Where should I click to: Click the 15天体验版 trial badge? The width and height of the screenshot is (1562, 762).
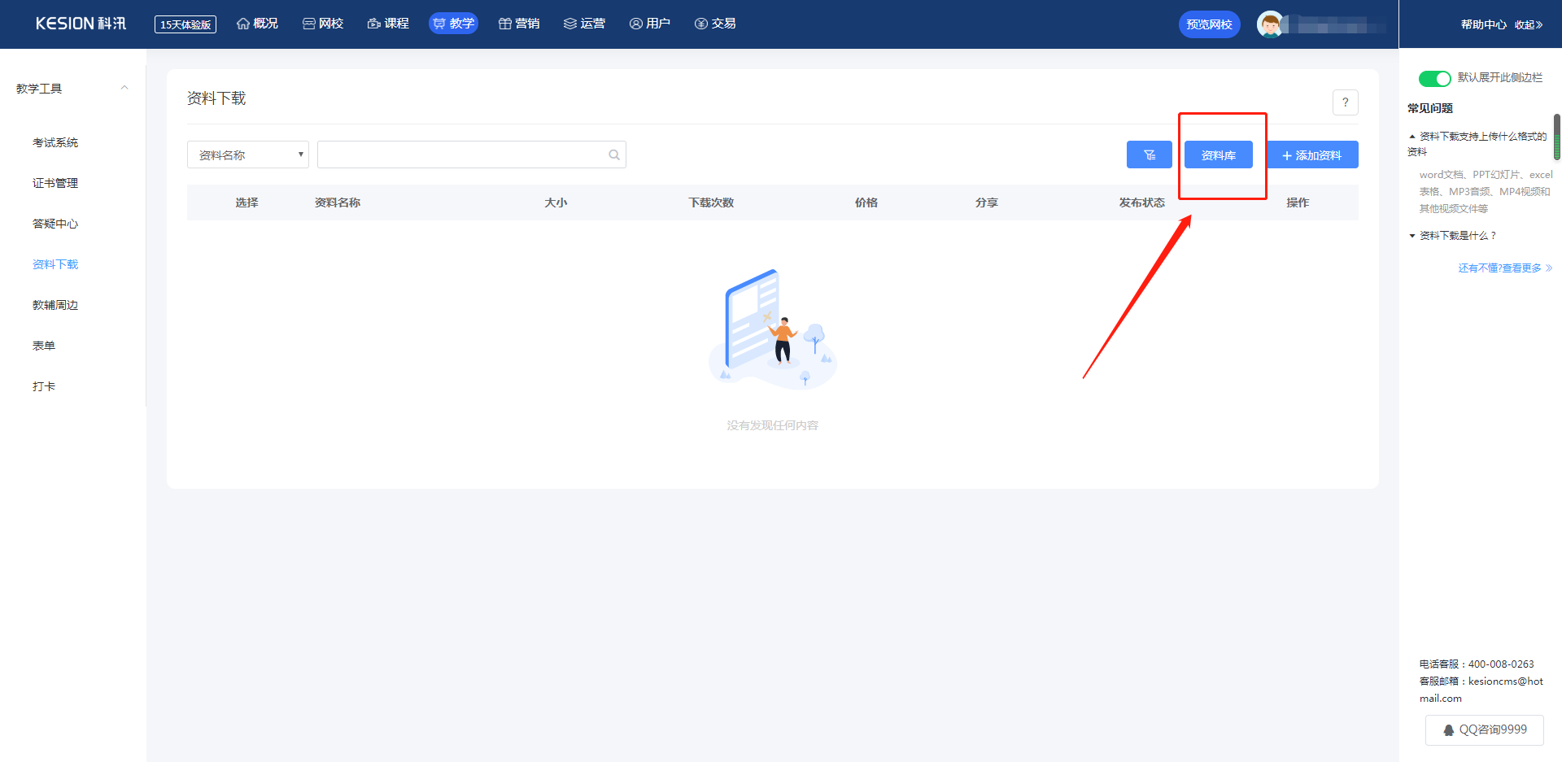pyautogui.click(x=185, y=24)
